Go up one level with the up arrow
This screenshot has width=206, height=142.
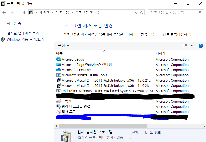(x=25, y=12)
